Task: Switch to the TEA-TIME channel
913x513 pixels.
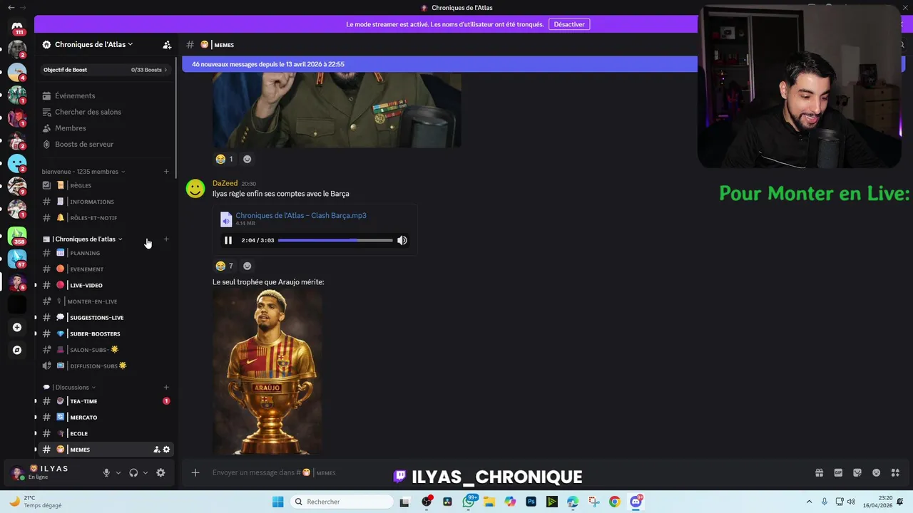Action: point(105,401)
